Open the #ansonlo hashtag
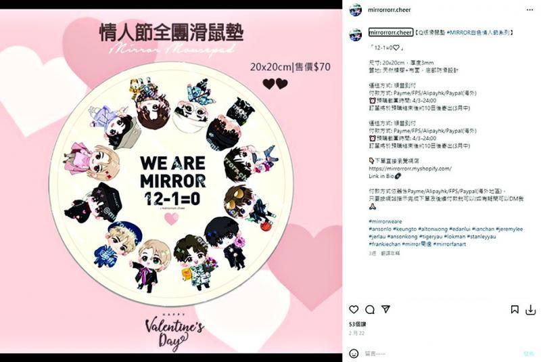 380,229
